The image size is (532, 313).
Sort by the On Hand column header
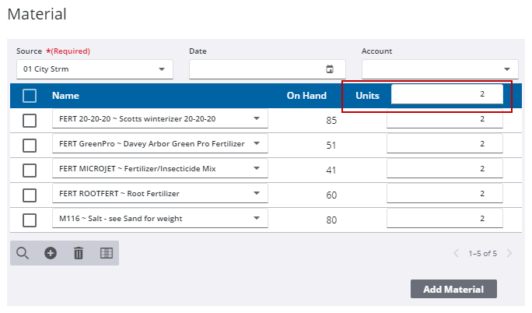point(305,96)
